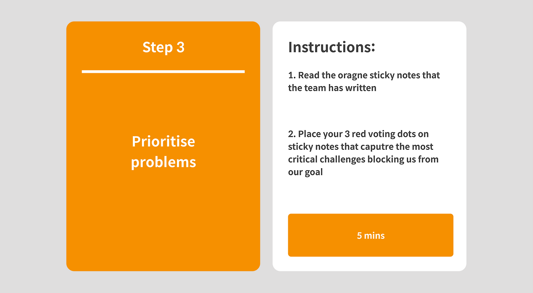533x293 pixels.
Task: Click the Prioritise problems title text
Action: (163, 151)
